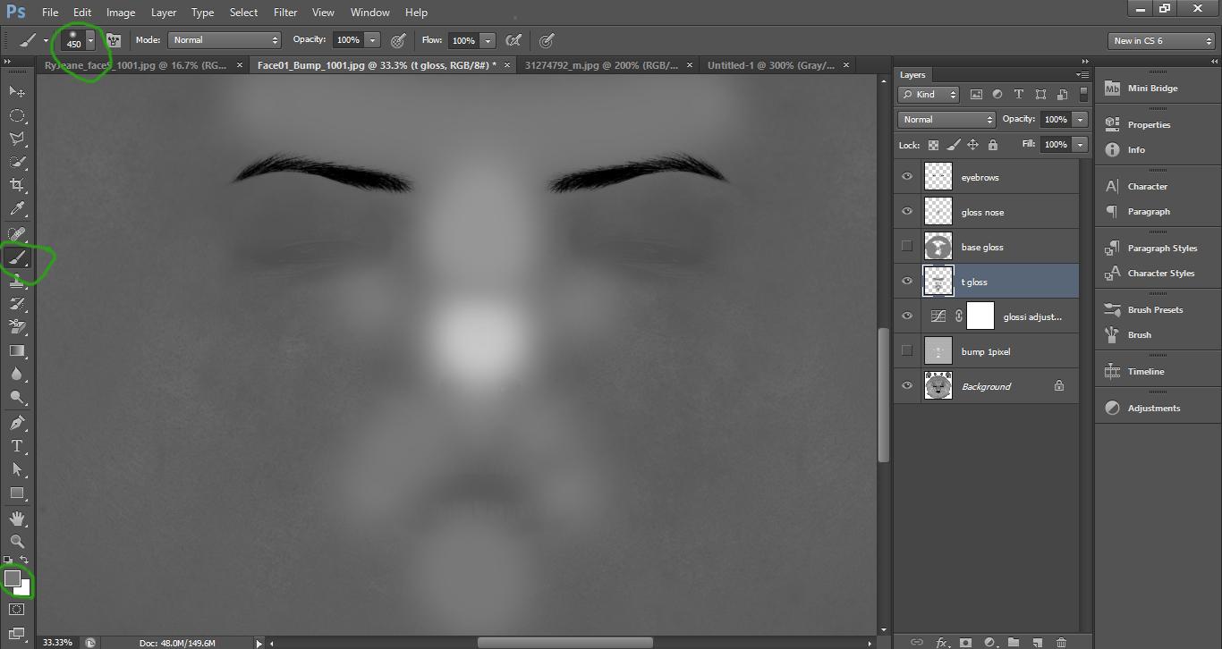Open the Flow slider dropdown

[x=488, y=40]
